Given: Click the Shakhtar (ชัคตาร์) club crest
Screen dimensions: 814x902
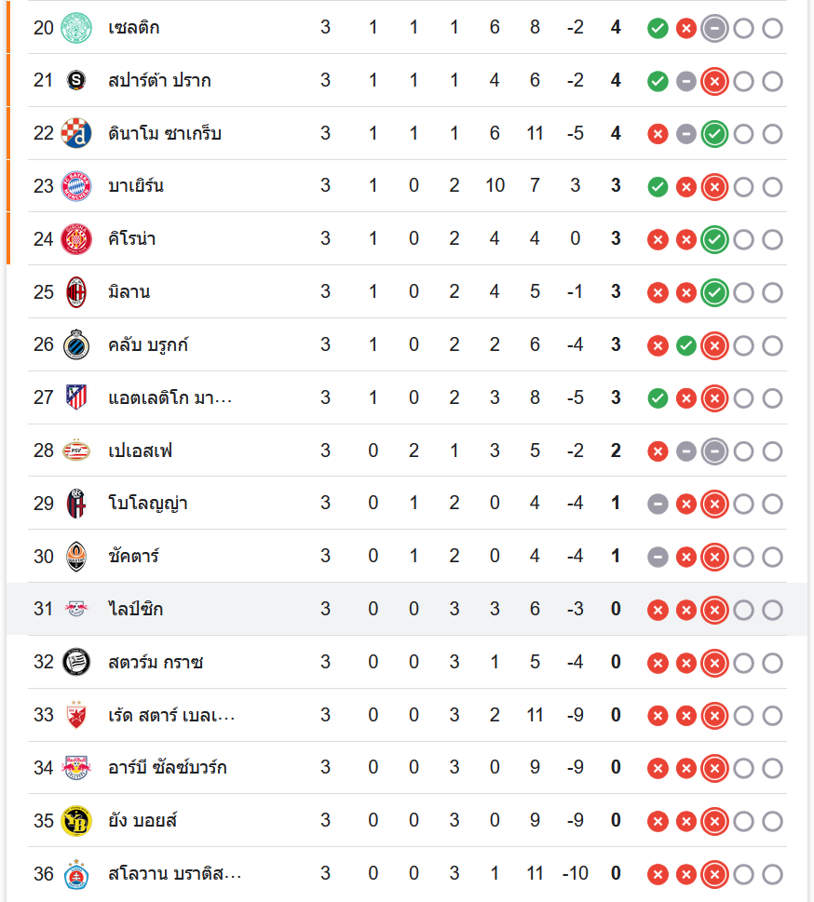Looking at the screenshot, I should pos(76,557).
